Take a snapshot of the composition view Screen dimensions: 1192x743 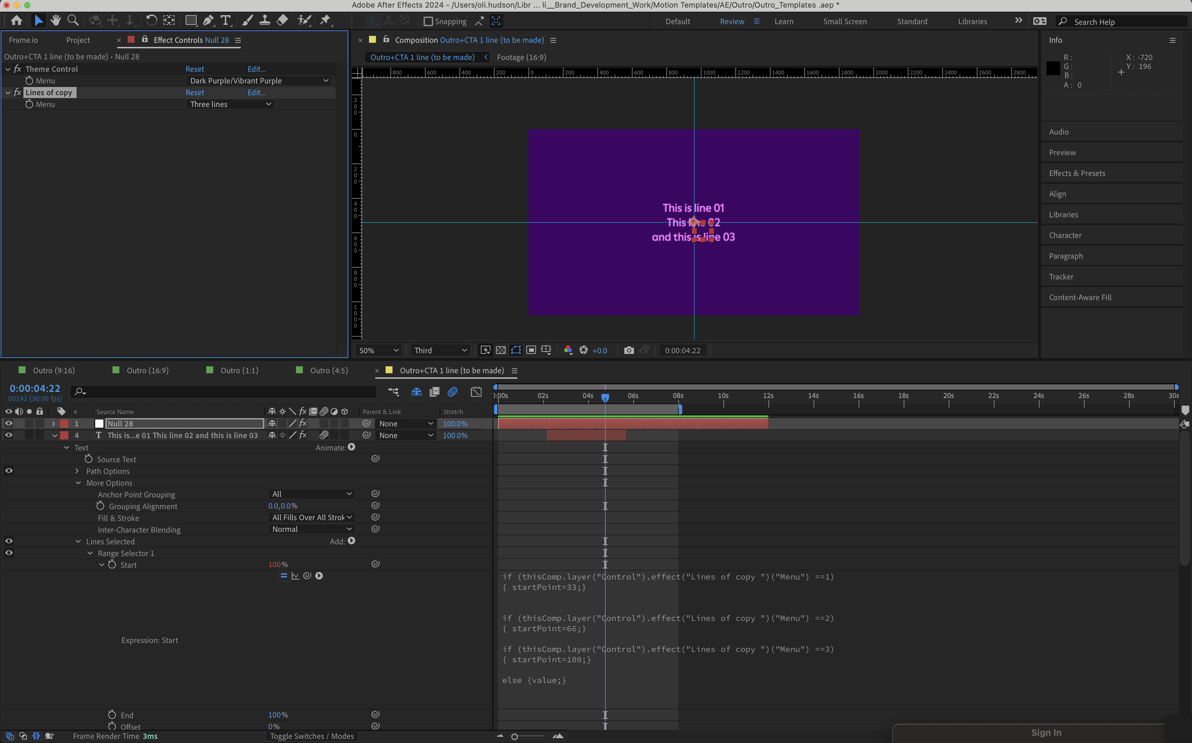coord(629,350)
